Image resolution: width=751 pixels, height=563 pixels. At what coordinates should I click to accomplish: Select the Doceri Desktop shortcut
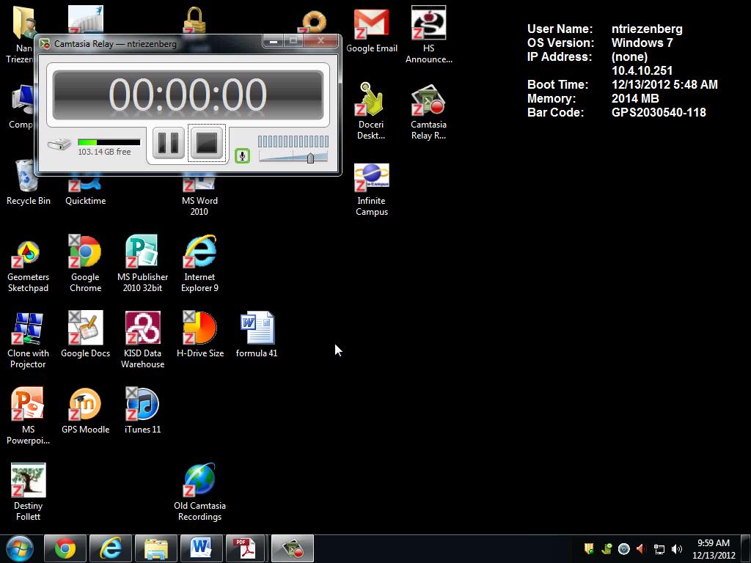click(371, 111)
